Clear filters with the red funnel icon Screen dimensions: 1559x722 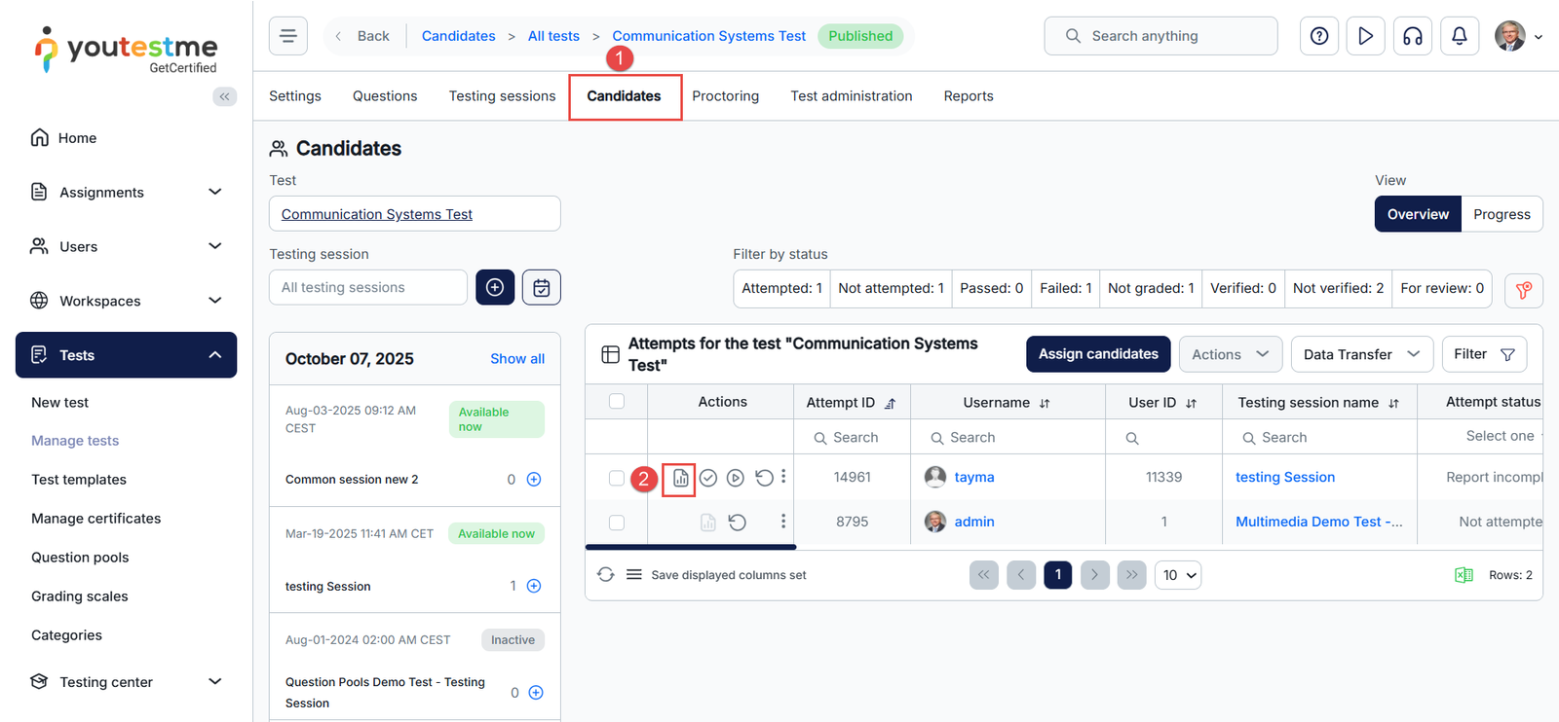(x=1524, y=290)
